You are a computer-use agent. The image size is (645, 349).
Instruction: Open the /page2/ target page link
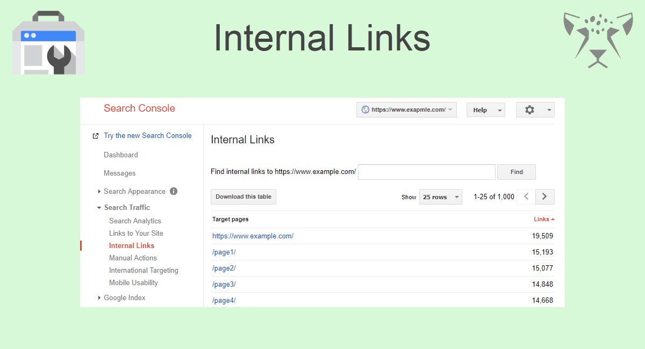[224, 268]
